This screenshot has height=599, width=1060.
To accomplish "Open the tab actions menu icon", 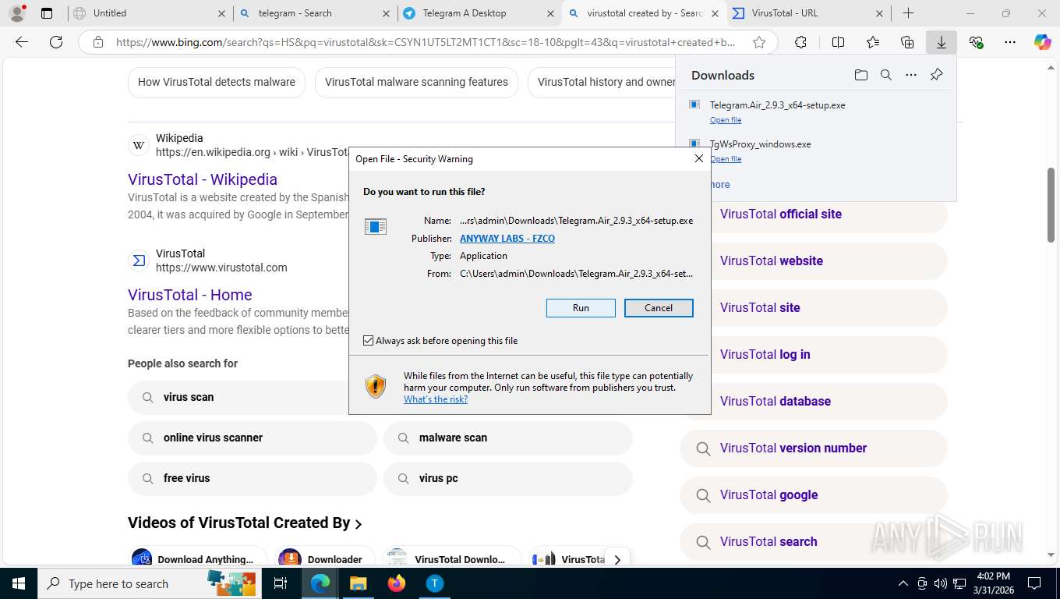I will pyautogui.click(x=47, y=13).
